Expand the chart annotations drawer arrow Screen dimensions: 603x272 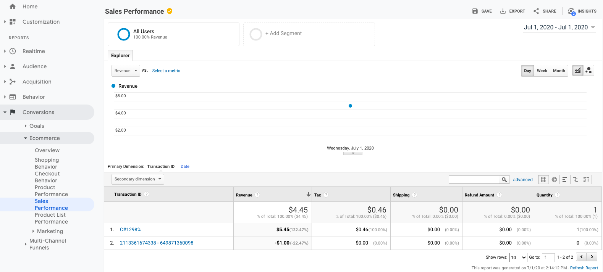click(x=353, y=153)
